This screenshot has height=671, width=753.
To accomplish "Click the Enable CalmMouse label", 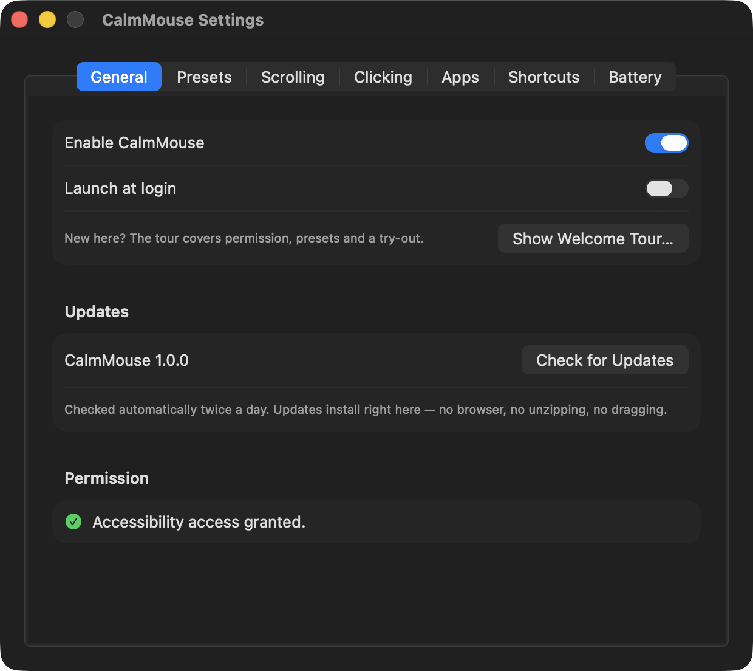I will coord(134,143).
